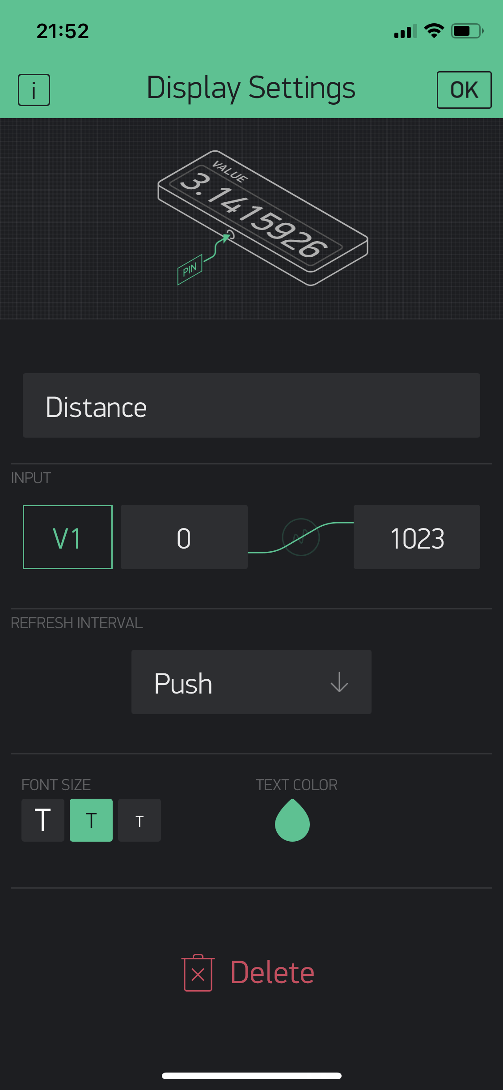503x1090 pixels.
Task: Tap the cellular signal bars icon
Action: pos(405,31)
